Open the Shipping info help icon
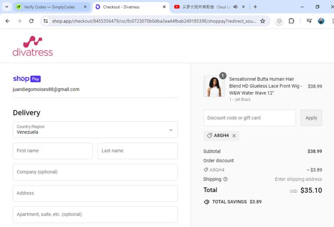This screenshot has height=227, width=334. click(225, 179)
